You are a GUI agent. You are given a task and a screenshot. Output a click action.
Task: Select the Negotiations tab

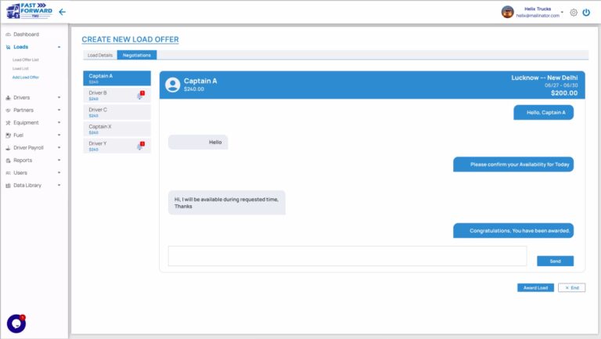coord(137,56)
